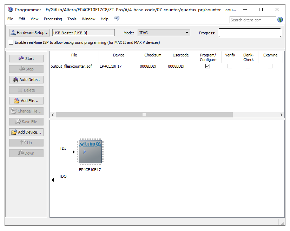Click the 0008BDDF usercode value

[x=177, y=66]
